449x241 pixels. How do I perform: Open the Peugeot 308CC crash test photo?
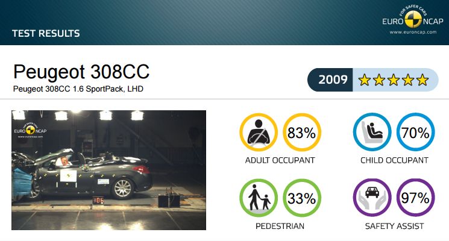(108, 170)
